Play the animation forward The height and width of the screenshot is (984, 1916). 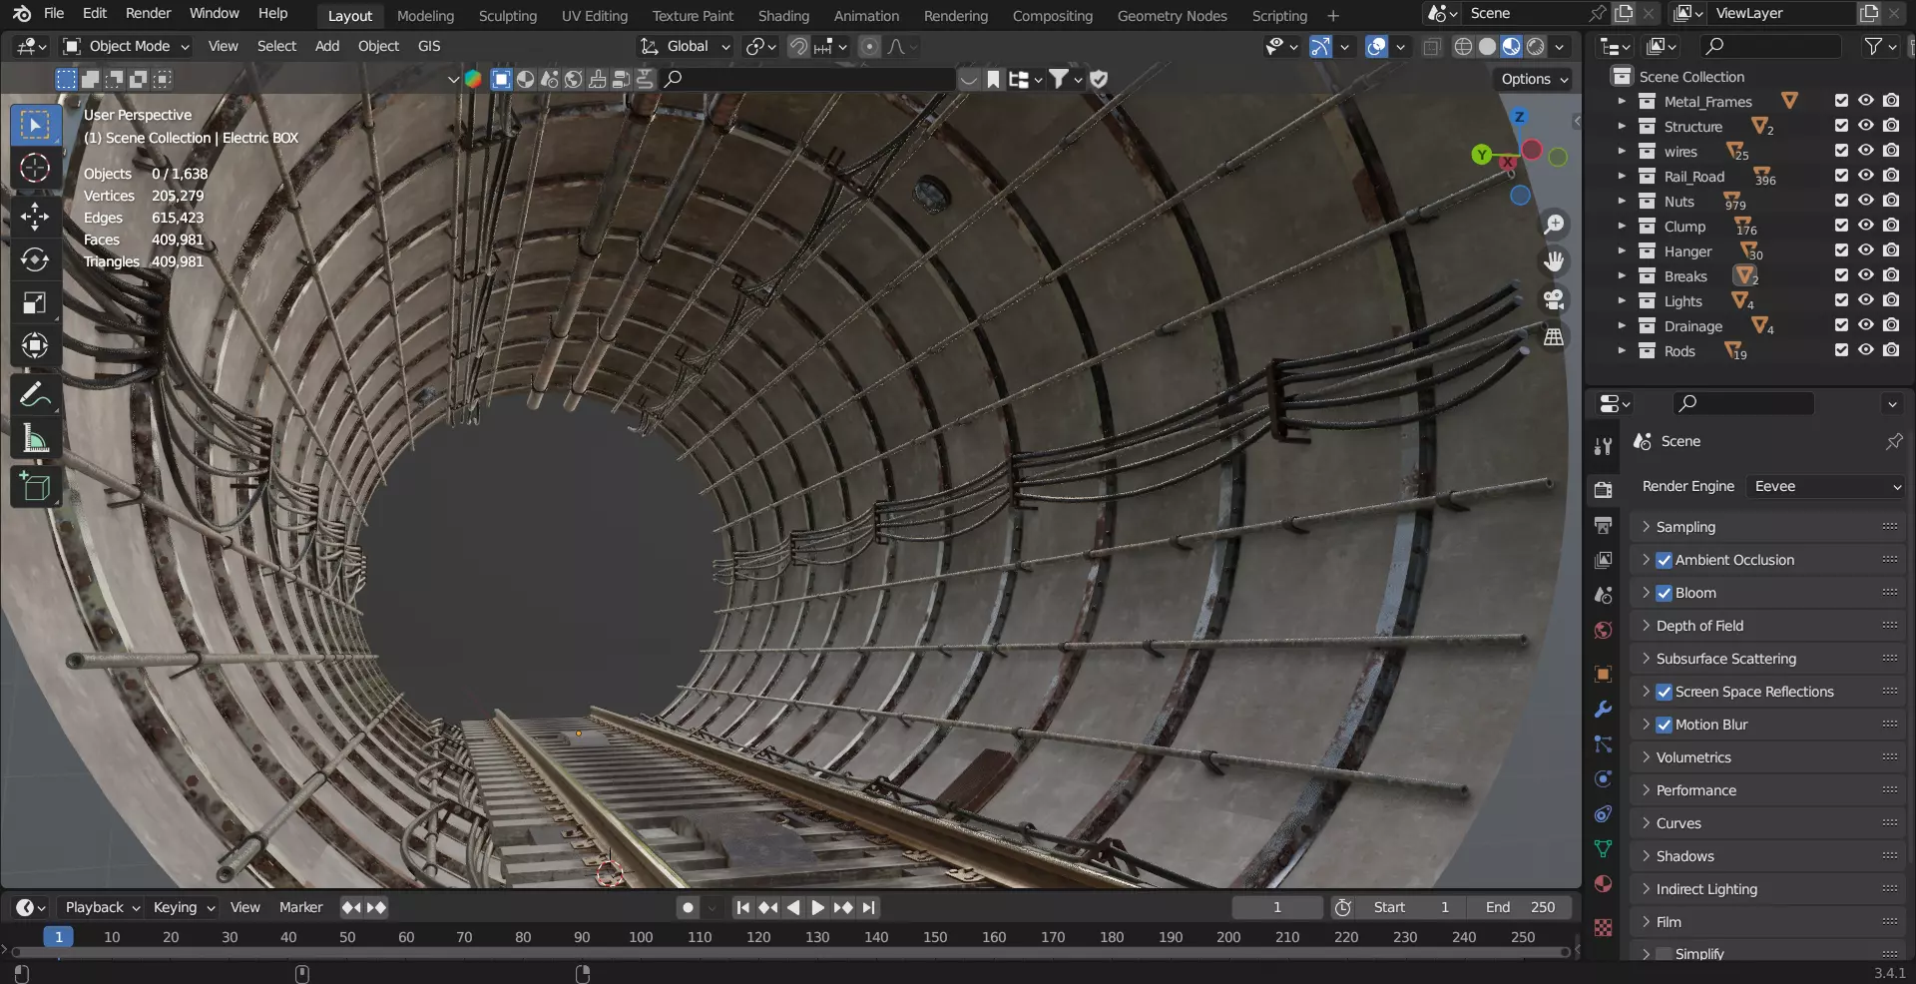tap(817, 907)
